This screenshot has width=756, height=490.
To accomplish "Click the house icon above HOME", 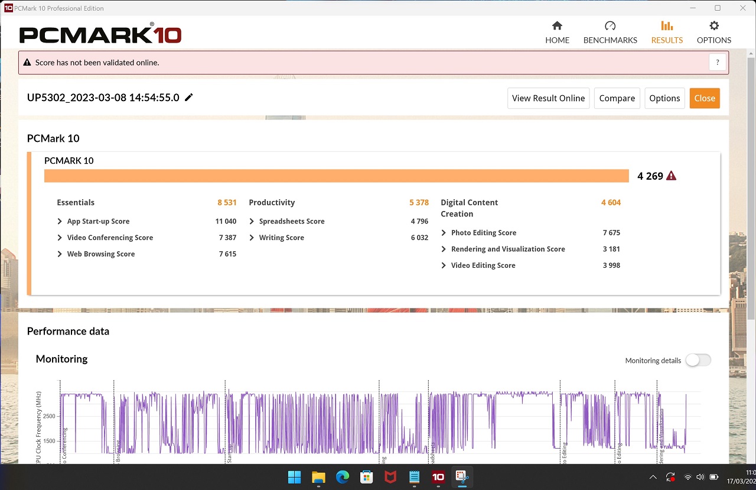I will tap(557, 26).
